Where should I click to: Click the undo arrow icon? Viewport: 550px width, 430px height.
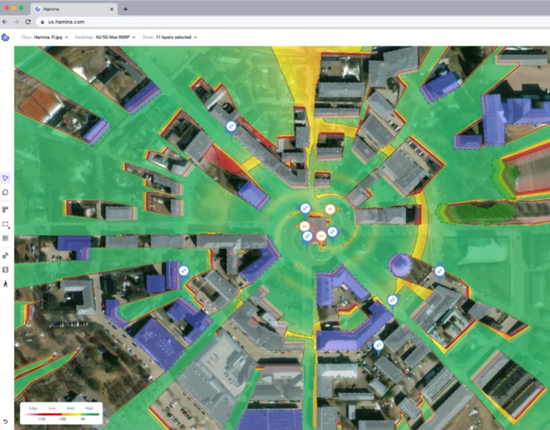(5, 421)
